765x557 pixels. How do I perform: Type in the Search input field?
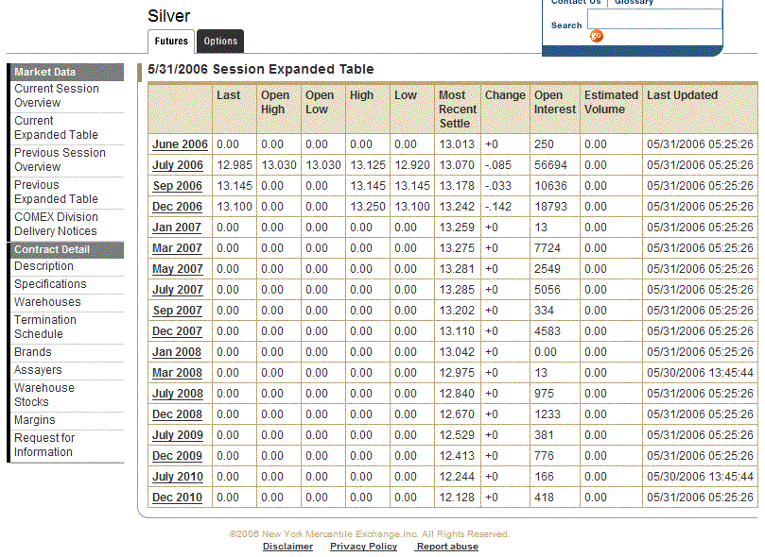[653, 20]
